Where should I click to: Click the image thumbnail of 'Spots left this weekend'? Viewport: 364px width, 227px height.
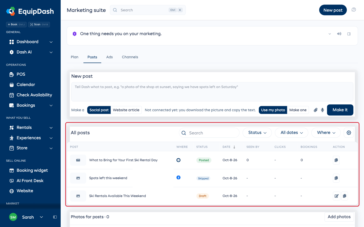point(78,178)
